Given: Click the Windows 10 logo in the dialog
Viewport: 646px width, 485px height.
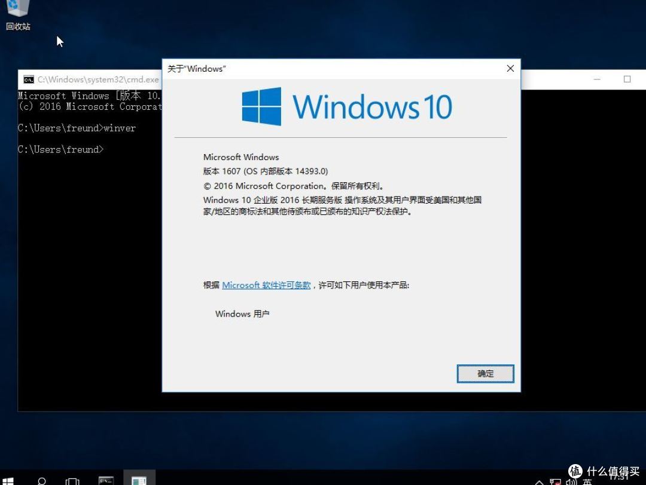Looking at the screenshot, I should 347,106.
